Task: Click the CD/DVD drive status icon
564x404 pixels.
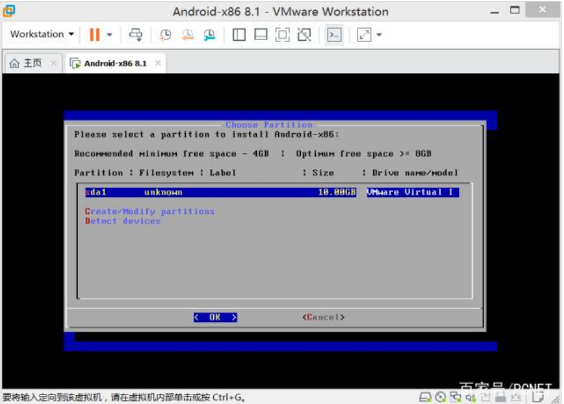Action: (441, 397)
